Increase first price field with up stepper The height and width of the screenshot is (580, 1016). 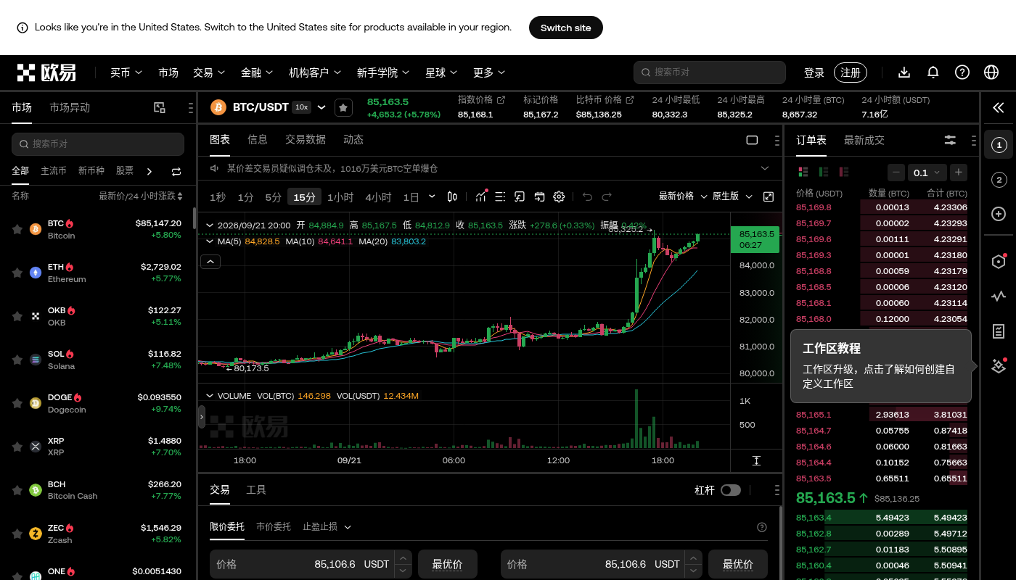point(403,558)
